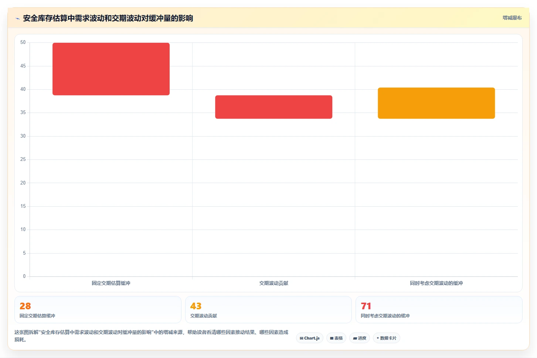Click the 增减瀑布 label in header
537x358 pixels.
click(x=512, y=18)
